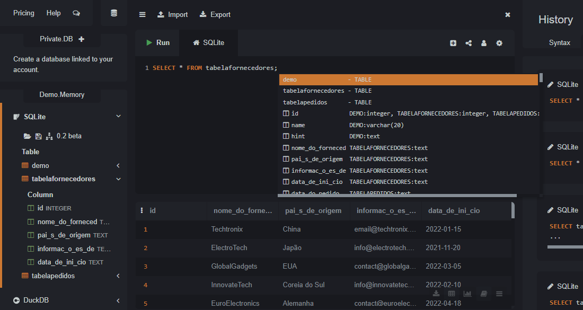Screen dimensions: 583x310
Task: Click the open folder icon under SQLite
Action: 27,136
